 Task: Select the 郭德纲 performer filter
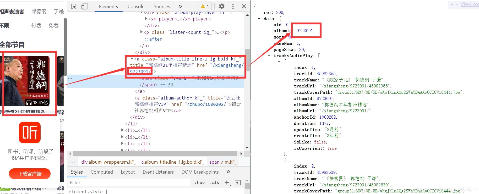coord(39,12)
